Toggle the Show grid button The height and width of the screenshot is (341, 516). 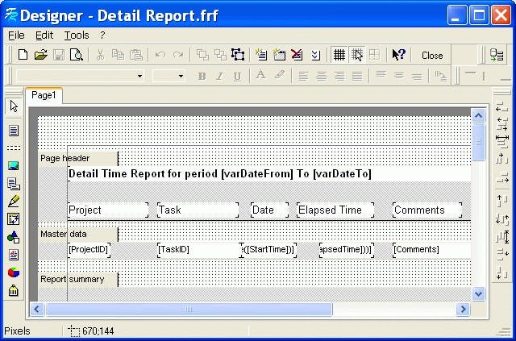coord(339,55)
